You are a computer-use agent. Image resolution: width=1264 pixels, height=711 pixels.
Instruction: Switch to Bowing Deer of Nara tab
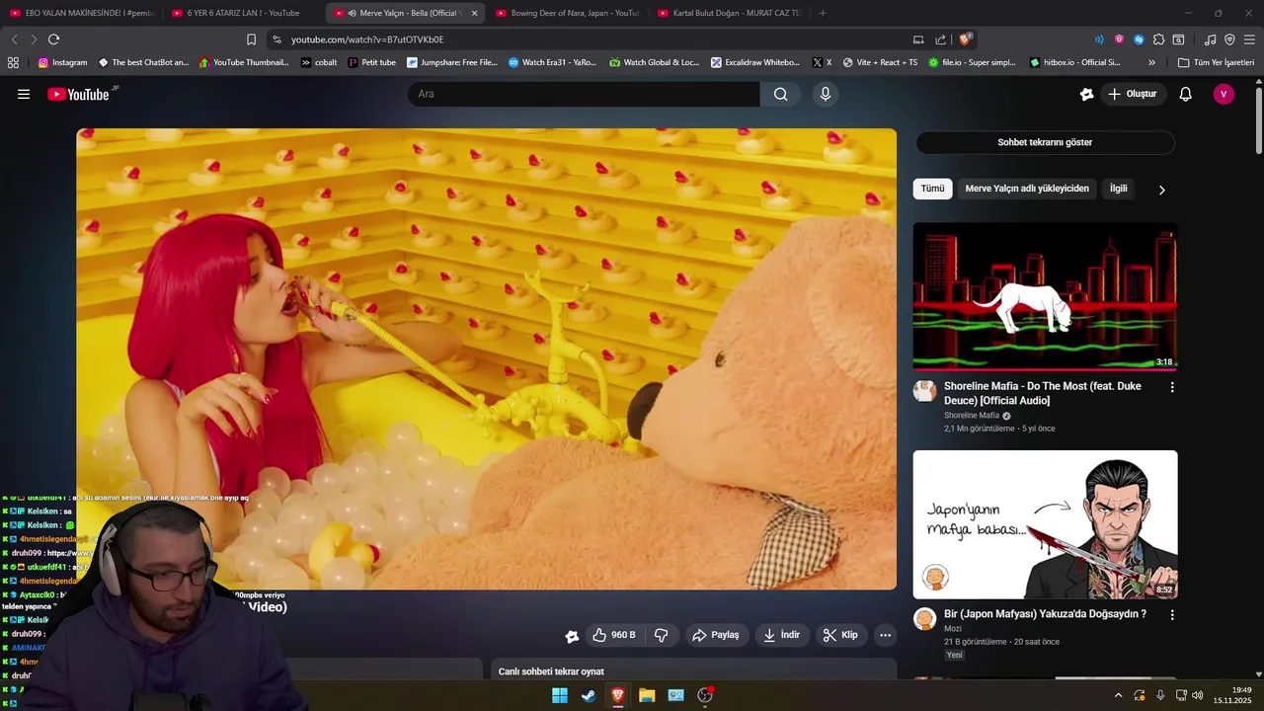coord(567,13)
